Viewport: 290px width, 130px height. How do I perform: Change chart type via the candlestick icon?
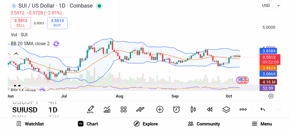(193, 109)
